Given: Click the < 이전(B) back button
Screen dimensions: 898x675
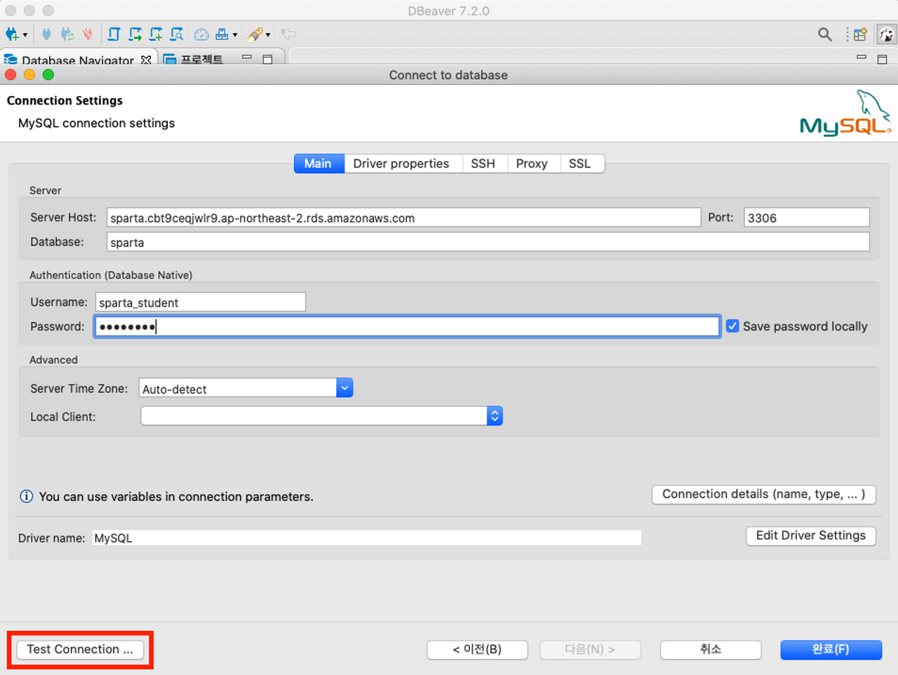Looking at the screenshot, I should click(x=477, y=650).
